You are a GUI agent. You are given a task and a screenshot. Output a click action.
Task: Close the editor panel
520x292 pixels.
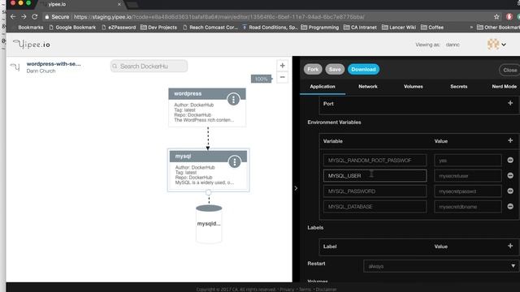(509, 70)
